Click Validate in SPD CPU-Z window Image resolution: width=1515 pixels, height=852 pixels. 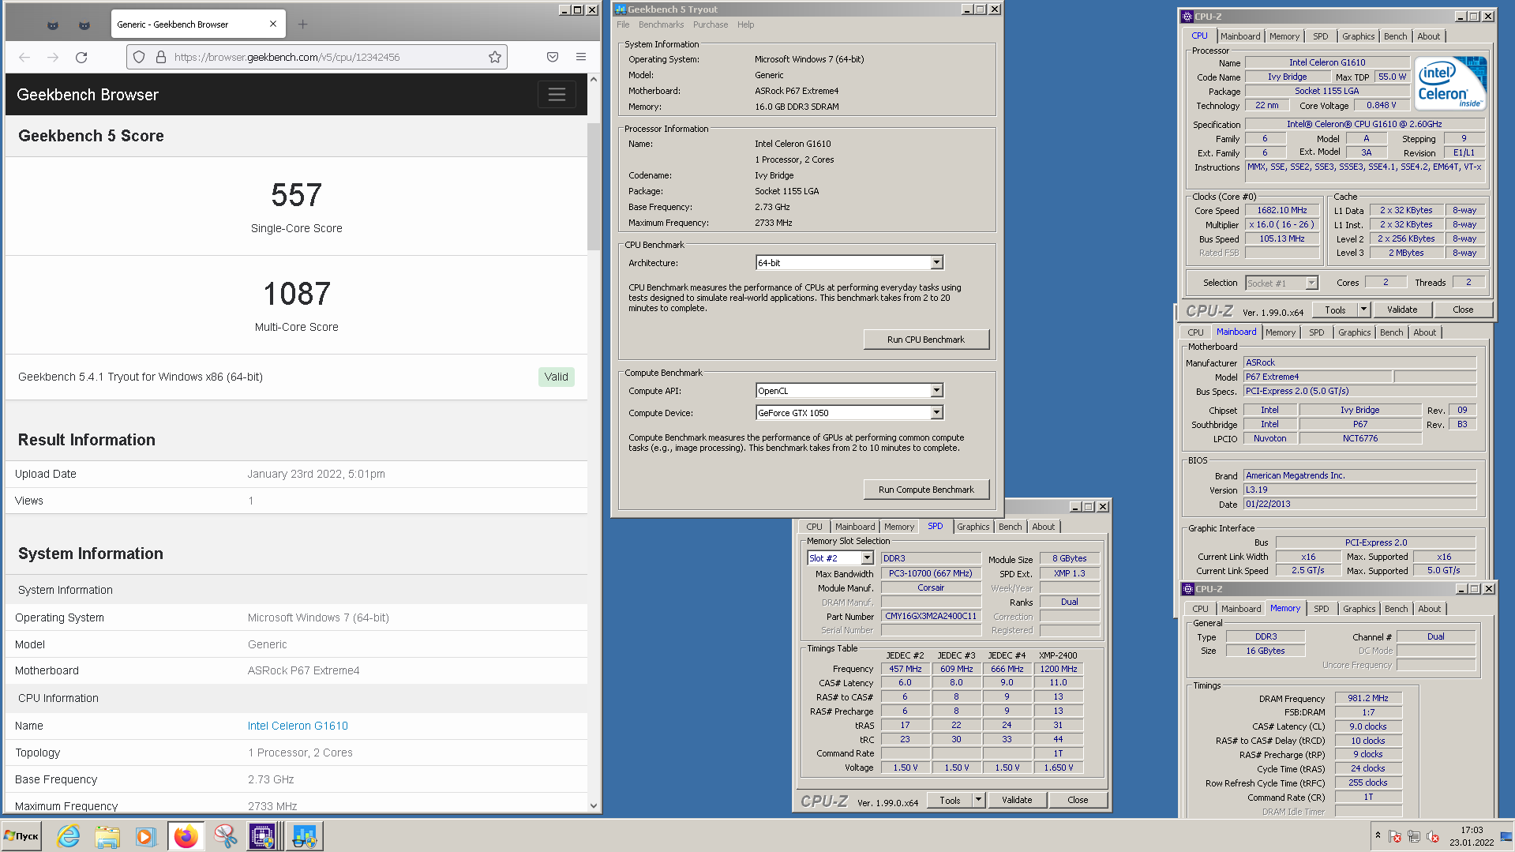click(1017, 800)
